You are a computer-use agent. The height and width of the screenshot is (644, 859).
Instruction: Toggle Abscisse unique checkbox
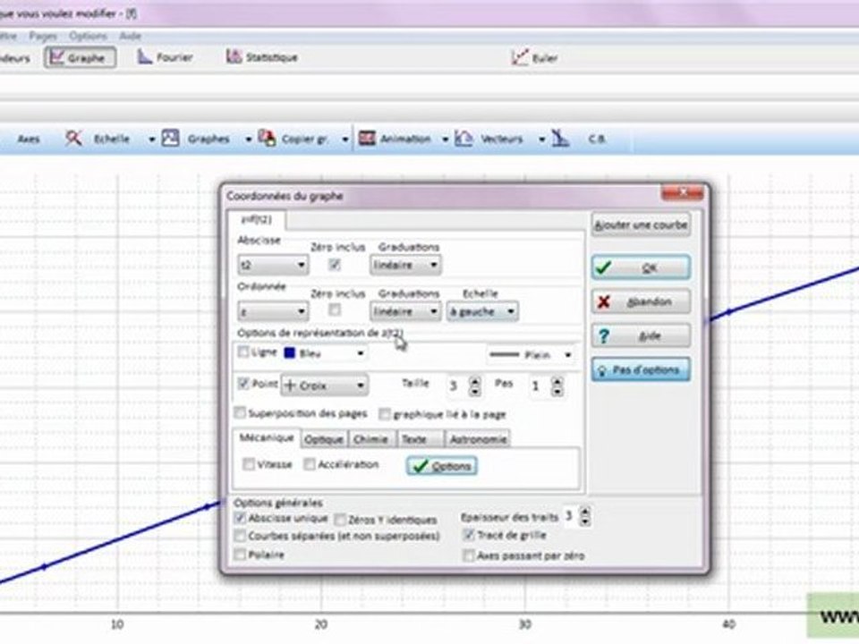[x=240, y=518]
